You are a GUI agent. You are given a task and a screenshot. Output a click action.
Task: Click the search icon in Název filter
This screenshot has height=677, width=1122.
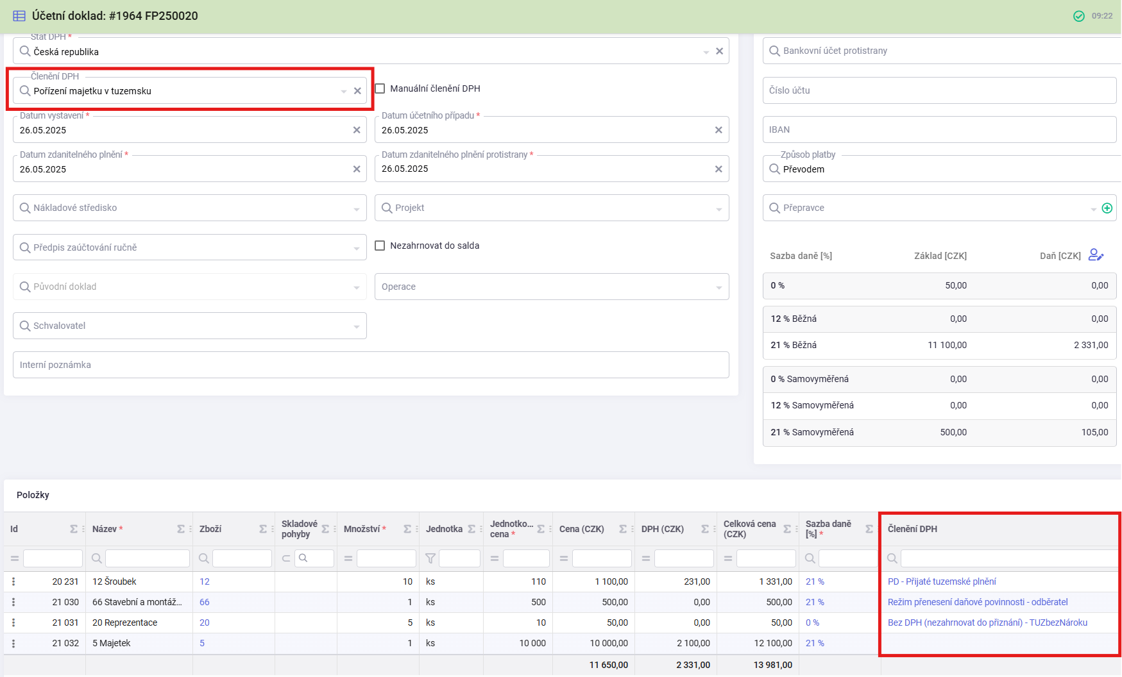[x=96, y=558]
